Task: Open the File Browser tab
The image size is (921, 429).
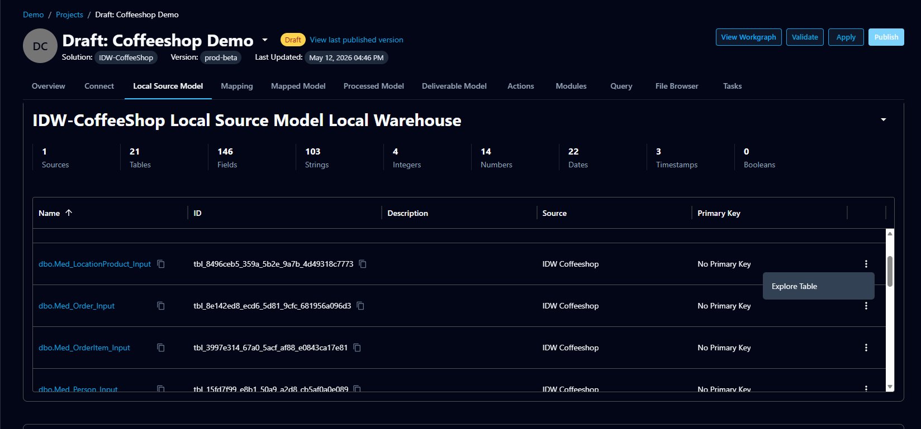Action: point(677,86)
